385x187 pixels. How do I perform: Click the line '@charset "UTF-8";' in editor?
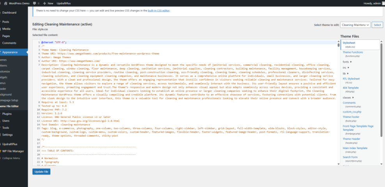54,42
